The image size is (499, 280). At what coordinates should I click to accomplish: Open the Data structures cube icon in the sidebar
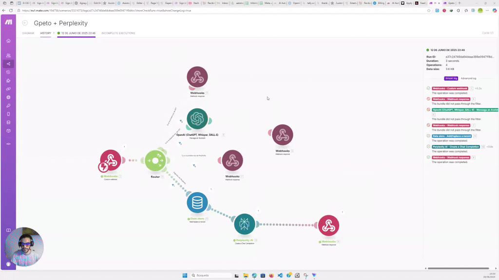click(9, 131)
